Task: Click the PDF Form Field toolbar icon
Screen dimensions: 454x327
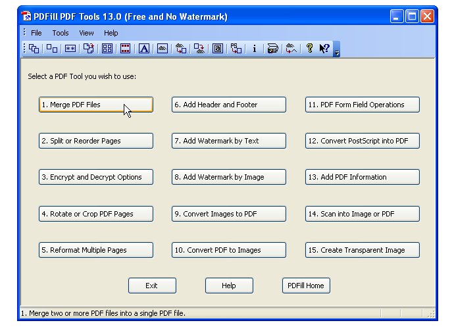Action: tap(218, 49)
